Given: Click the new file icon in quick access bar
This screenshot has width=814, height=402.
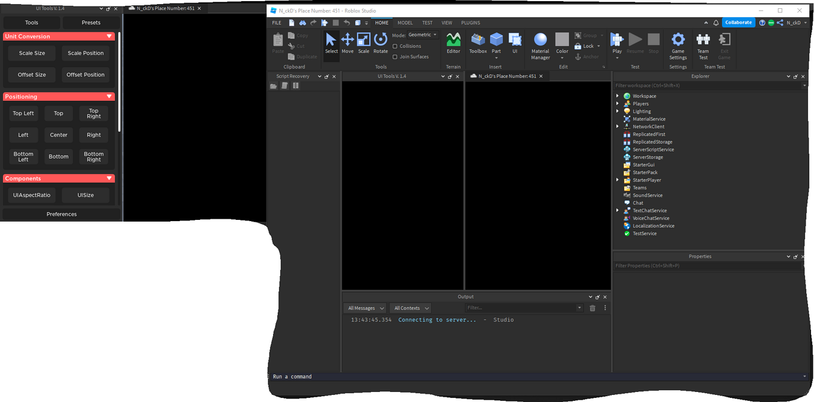Looking at the screenshot, I should pyautogui.click(x=291, y=22).
